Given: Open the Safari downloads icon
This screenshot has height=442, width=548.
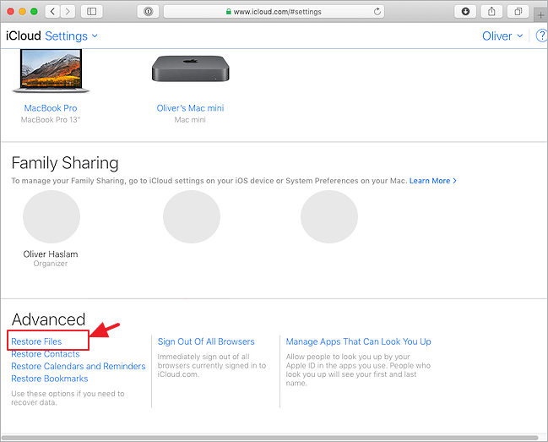Looking at the screenshot, I should pyautogui.click(x=465, y=11).
